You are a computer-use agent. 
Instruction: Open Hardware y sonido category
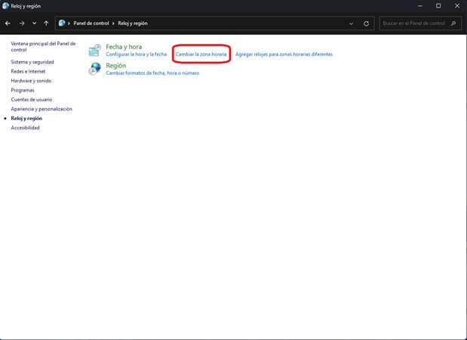31,81
